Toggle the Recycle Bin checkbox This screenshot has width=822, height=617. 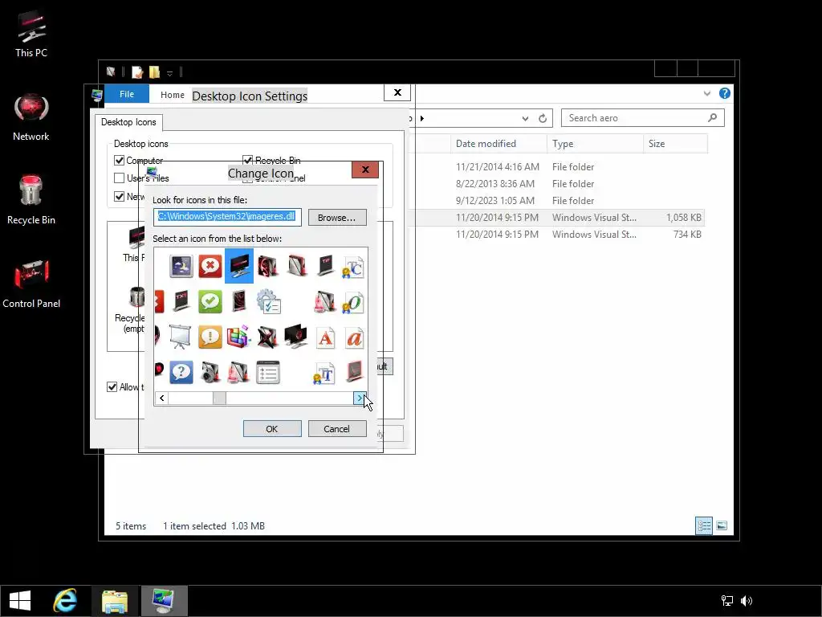click(247, 160)
